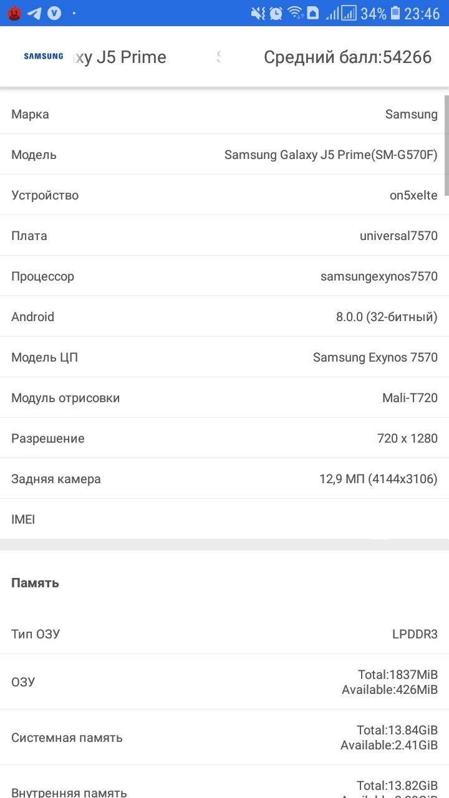The image size is (449, 798).
Task: Click the vertical scrollbar on the right edge
Action: point(447,145)
